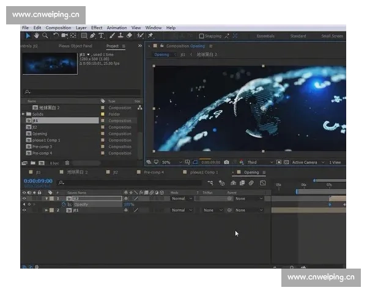367x293 pixels.
Task: Click the yellow label swatch of Opening
Action: click(103, 134)
